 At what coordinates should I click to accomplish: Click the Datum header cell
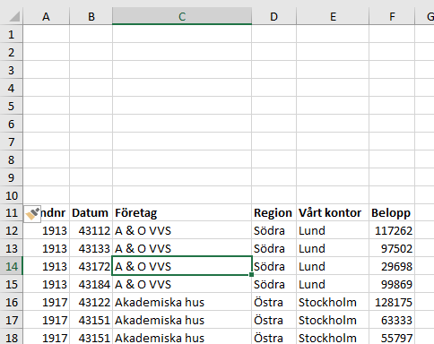click(91, 212)
